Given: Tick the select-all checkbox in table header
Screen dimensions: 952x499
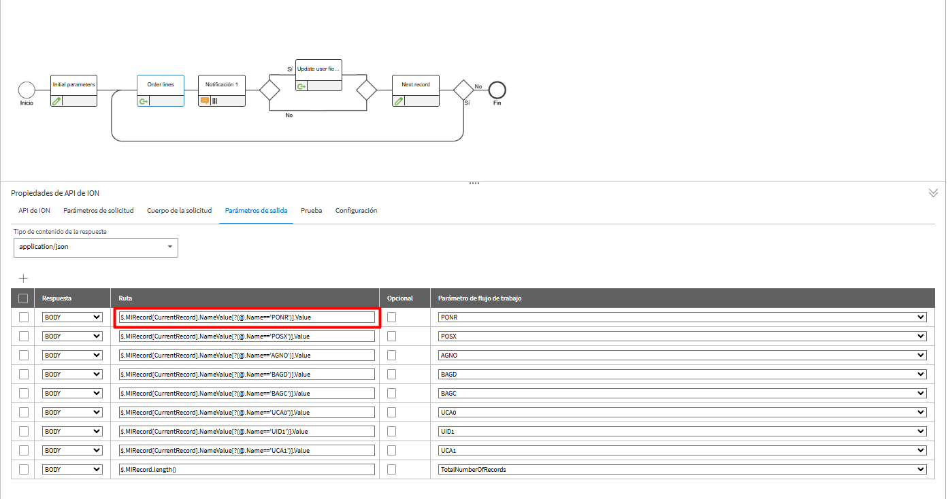Looking at the screenshot, I should pyautogui.click(x=23, y=298).
